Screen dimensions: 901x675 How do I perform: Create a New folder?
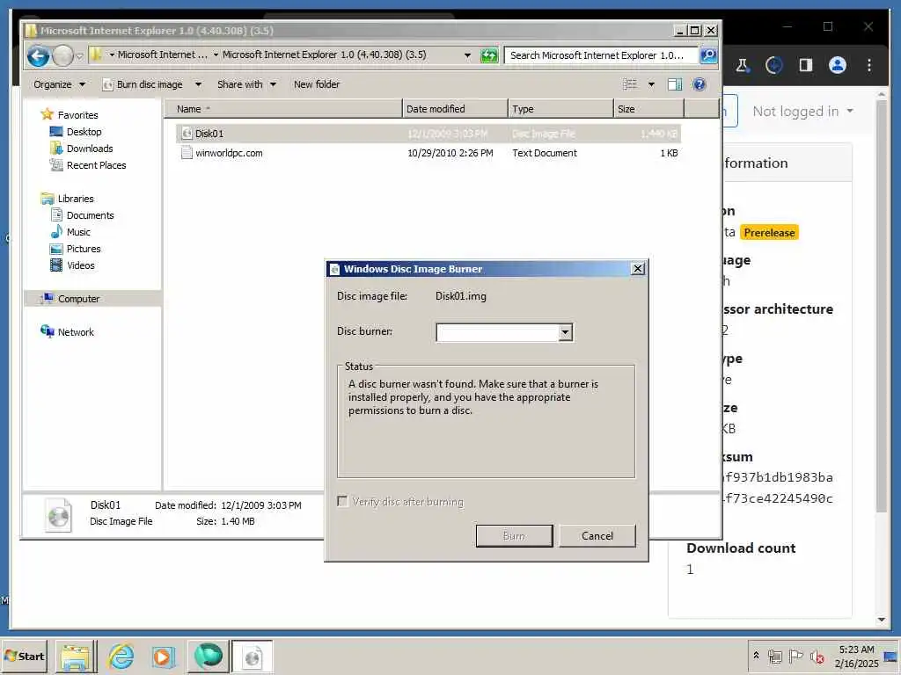317,84
